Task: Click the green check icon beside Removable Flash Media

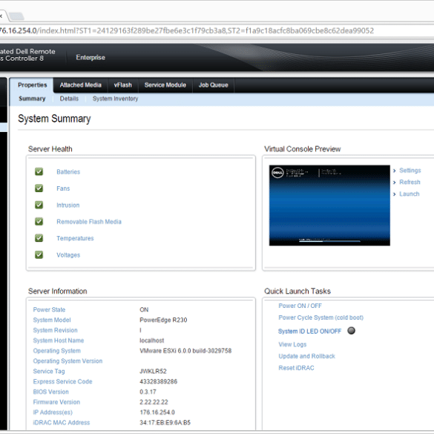Action: click(39, 221)
